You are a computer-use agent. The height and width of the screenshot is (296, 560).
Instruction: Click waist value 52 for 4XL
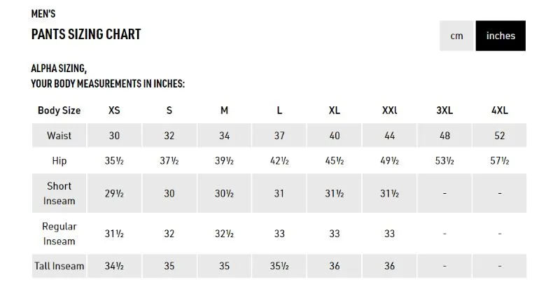pos(500,136)
